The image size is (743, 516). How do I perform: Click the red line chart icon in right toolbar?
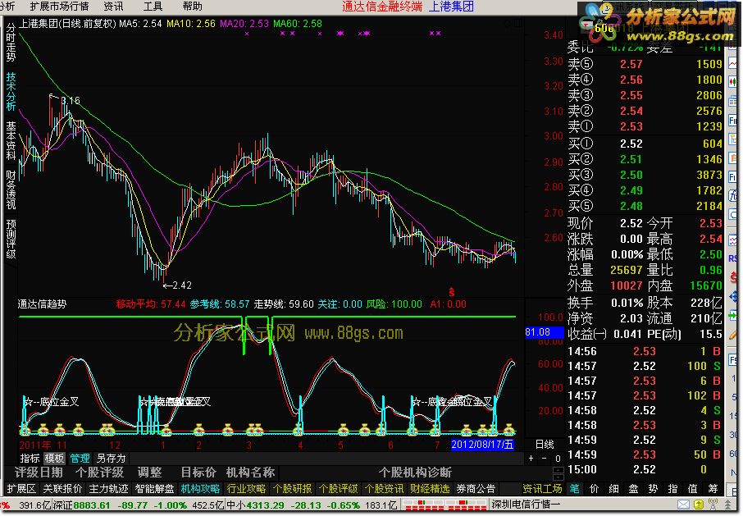733,64
